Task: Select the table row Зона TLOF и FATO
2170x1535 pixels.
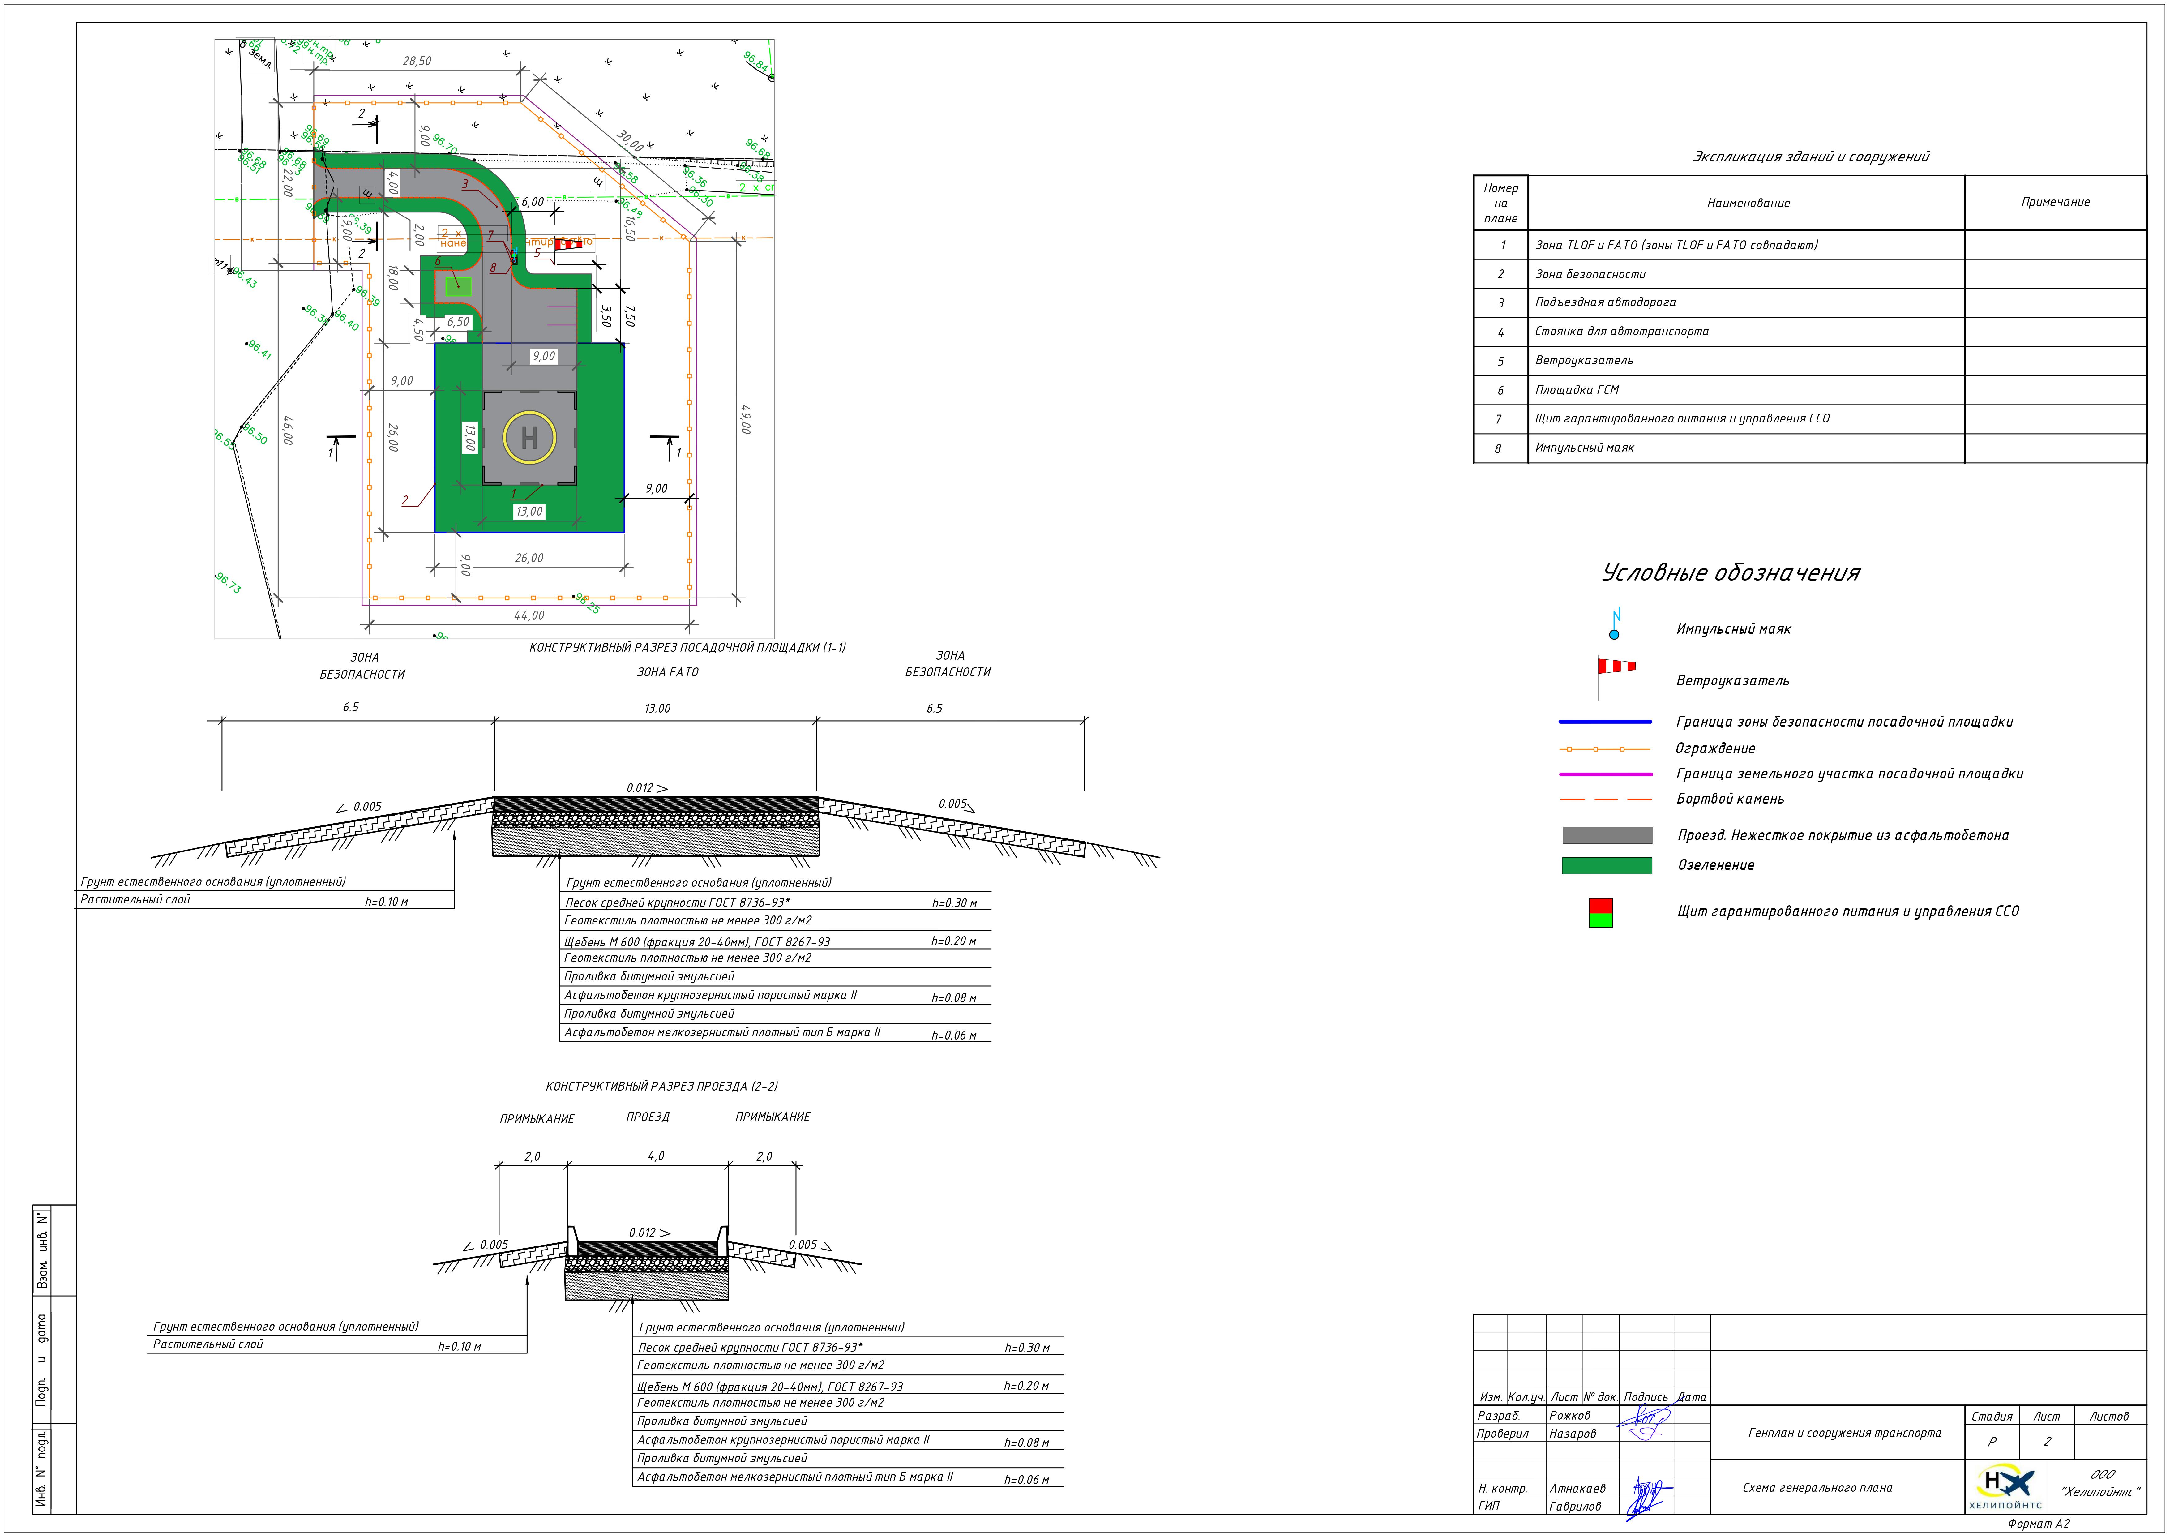Action: (1810, 245)
